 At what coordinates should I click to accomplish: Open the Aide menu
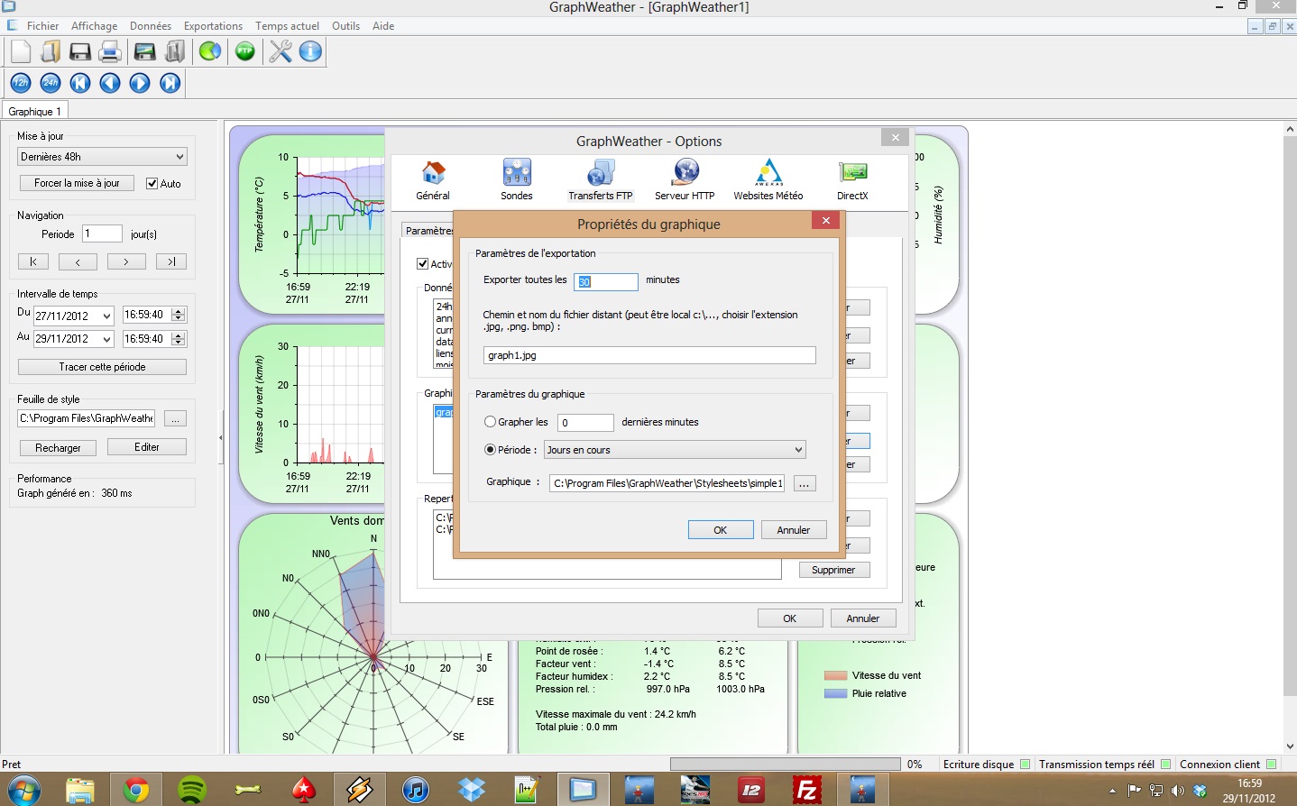pos(383,26)
